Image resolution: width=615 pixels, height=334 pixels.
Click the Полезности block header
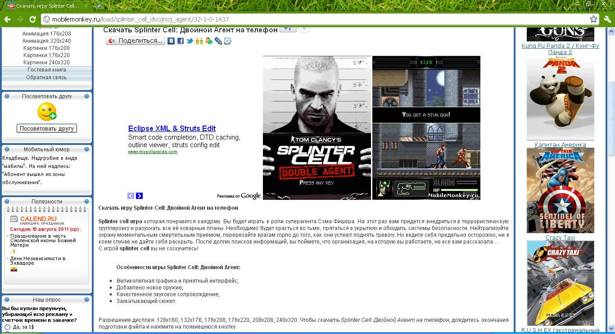click(47, 202)
